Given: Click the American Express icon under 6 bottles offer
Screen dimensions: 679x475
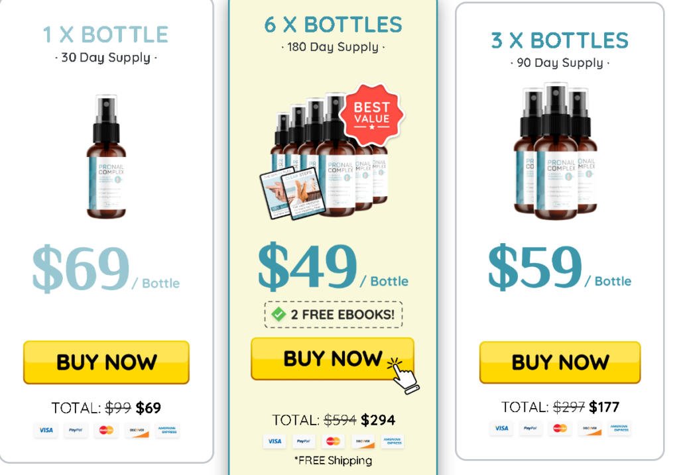Looking at the screenshot, I should [393, 441].
